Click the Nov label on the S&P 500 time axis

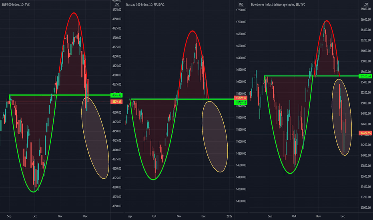click(x=60, y=216)
